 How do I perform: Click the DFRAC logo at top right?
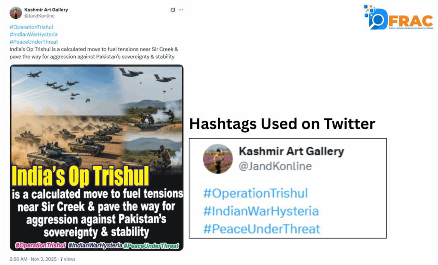click(x=398, y=17)
